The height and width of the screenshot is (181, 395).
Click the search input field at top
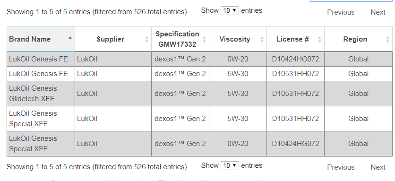(x=352, y=1)
